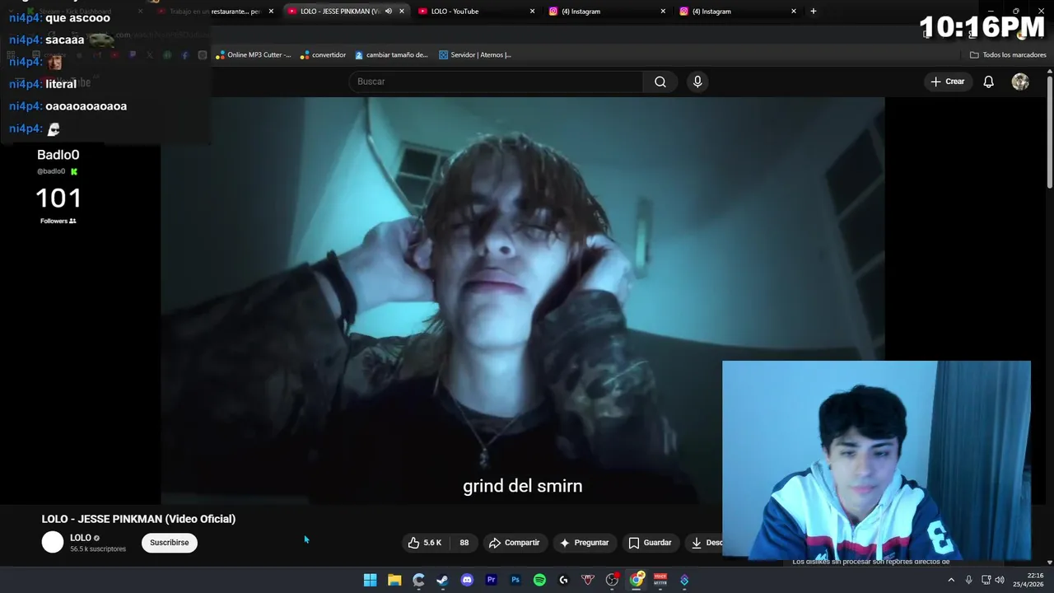The width and height of the screenshot is (1054, 593).
Task: Open Voicemeeter from taskbar
Action: coord(660,580)
